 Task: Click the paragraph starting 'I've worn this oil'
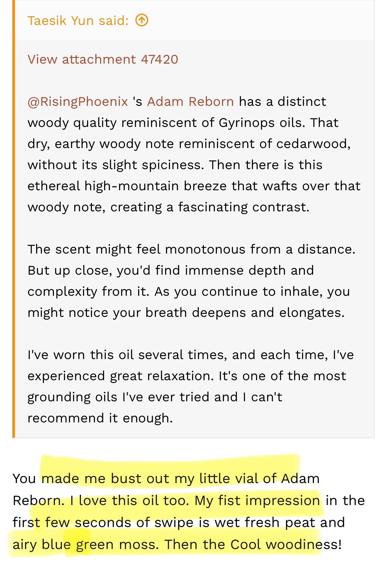click(x=191, y=386)
